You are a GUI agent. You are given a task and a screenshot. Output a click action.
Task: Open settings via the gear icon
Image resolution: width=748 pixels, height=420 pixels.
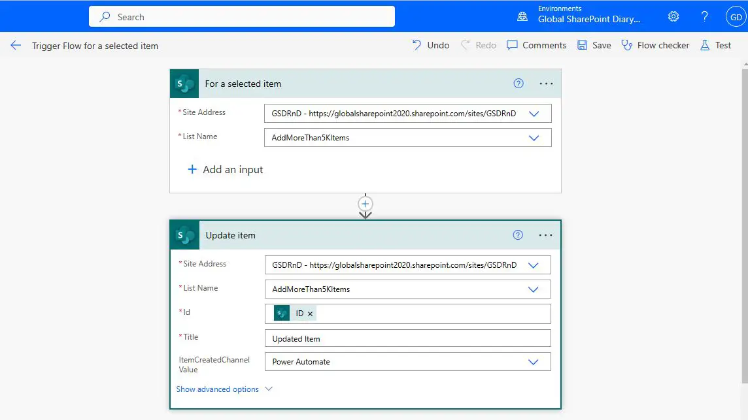[x=673, y=16]
